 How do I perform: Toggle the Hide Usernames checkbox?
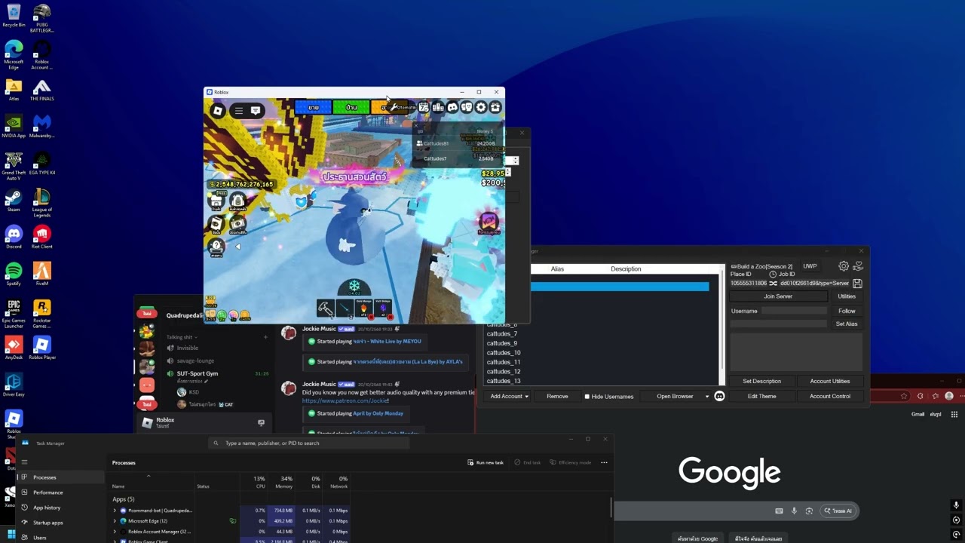587,397
